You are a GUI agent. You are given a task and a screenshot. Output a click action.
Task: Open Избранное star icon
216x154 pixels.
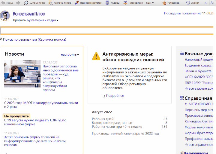164,3
